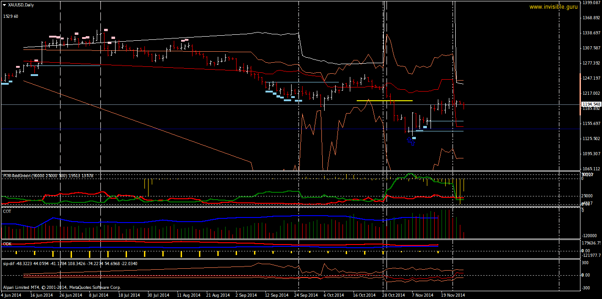Click date label 6 Oct 2014

334,295
